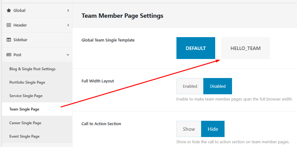Image resolution: width=297 pixels, height=147 pixels.
Task: Expand the Header submenu arrow
Action: pos(68,25)
